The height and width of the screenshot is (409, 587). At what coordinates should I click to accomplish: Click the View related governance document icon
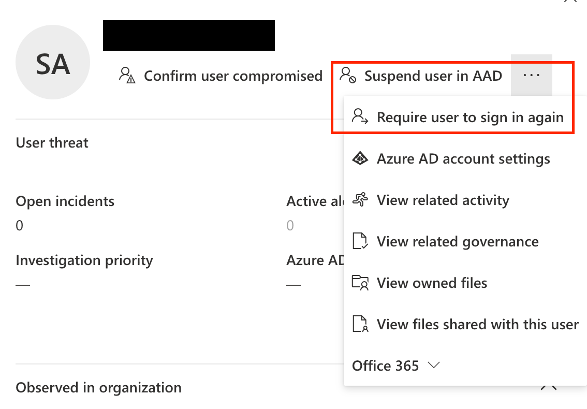point(359,241)
